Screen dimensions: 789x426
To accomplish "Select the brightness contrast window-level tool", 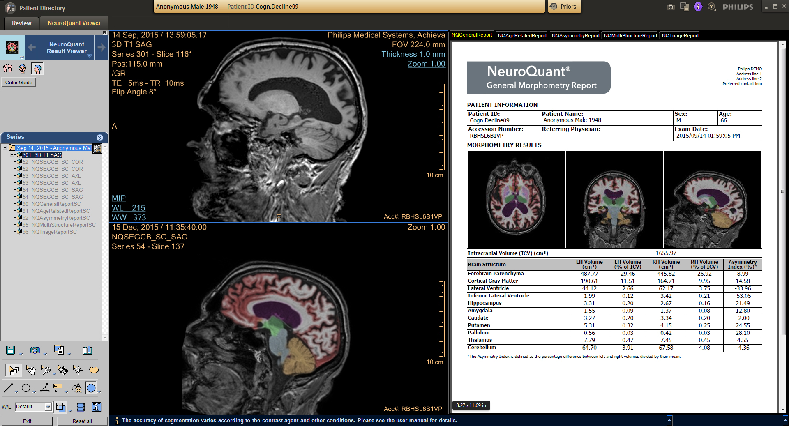I will click(x=78, y=370).
